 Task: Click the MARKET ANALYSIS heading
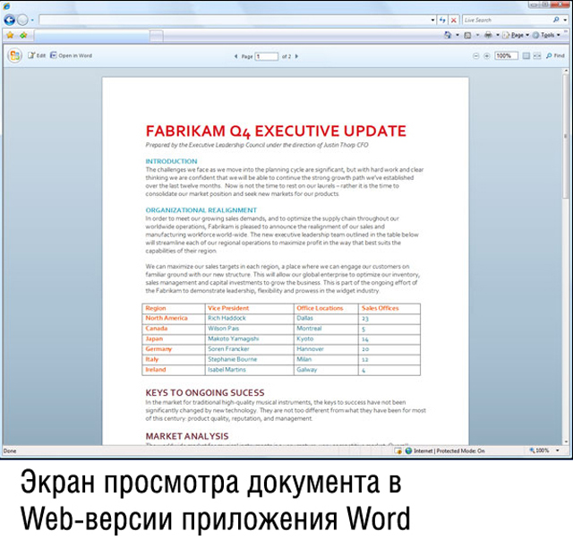[187, 436]
